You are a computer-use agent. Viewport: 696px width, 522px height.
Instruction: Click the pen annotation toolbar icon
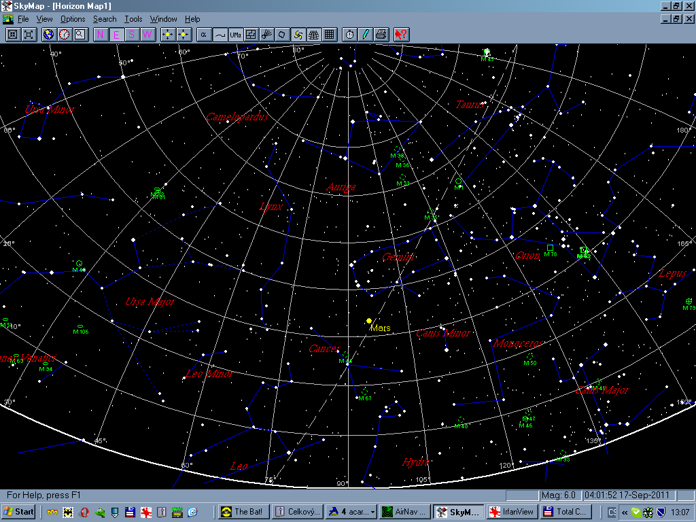[365, 35]
